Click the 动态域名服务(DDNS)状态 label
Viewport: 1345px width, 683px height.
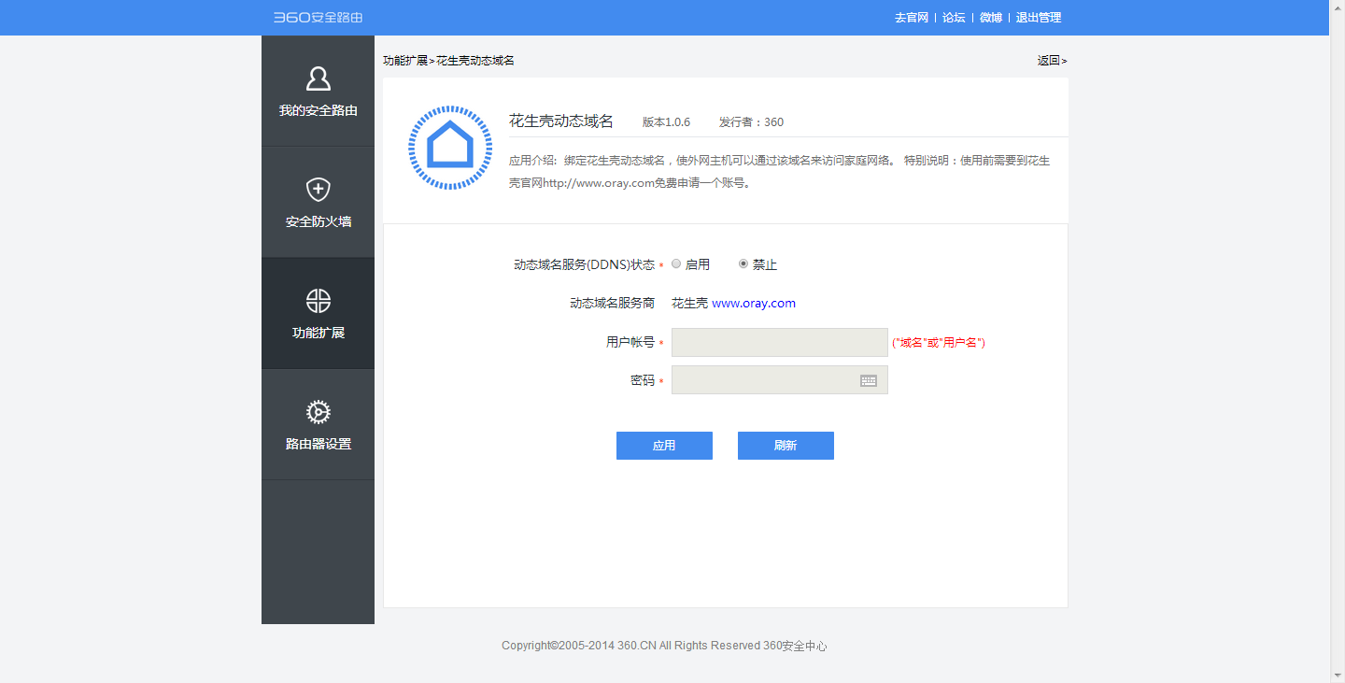click(x=585, y=265)
